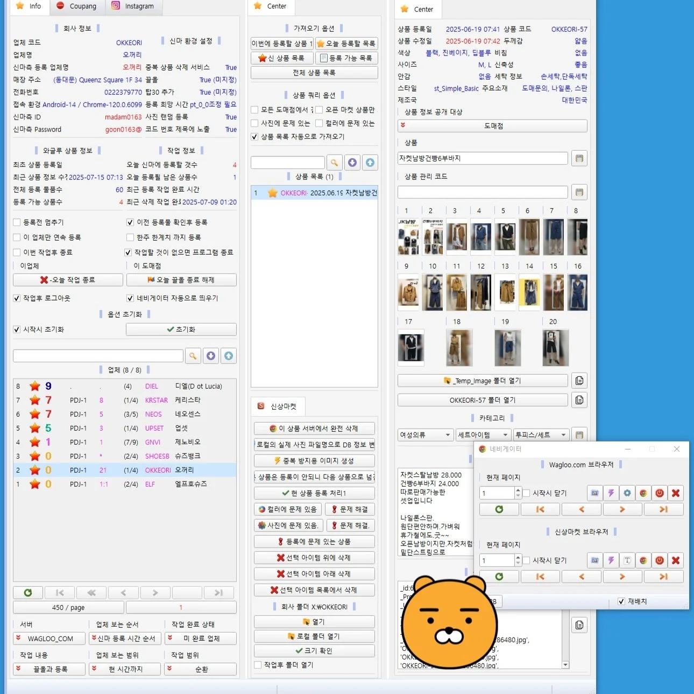Image resolution: width=694 pixels, height=694 pixels.
Task: Click Wagloo browser lightning bolt icon
Action: point(611,493)
